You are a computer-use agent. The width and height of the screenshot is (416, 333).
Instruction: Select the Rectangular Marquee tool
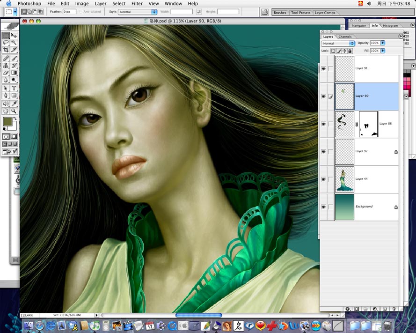coord(6,36)
